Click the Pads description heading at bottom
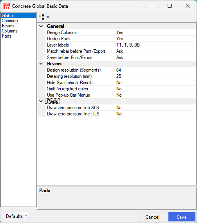 pos(45,191)
